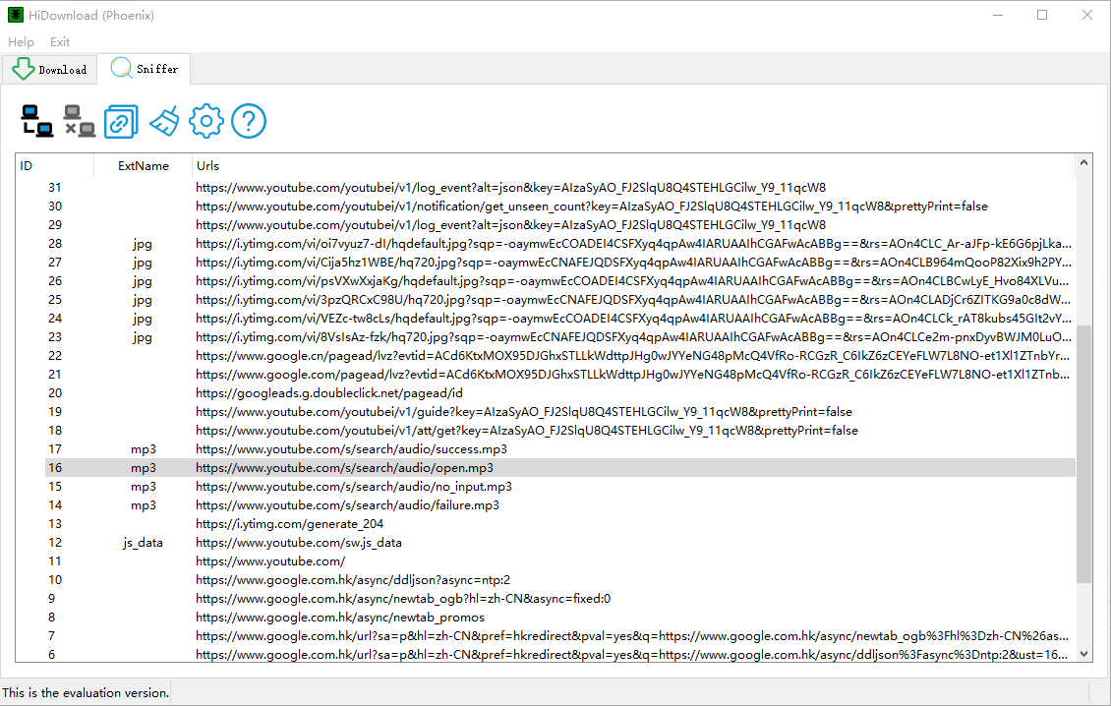Select row 19 youtubei guide URL

[524, 412]
